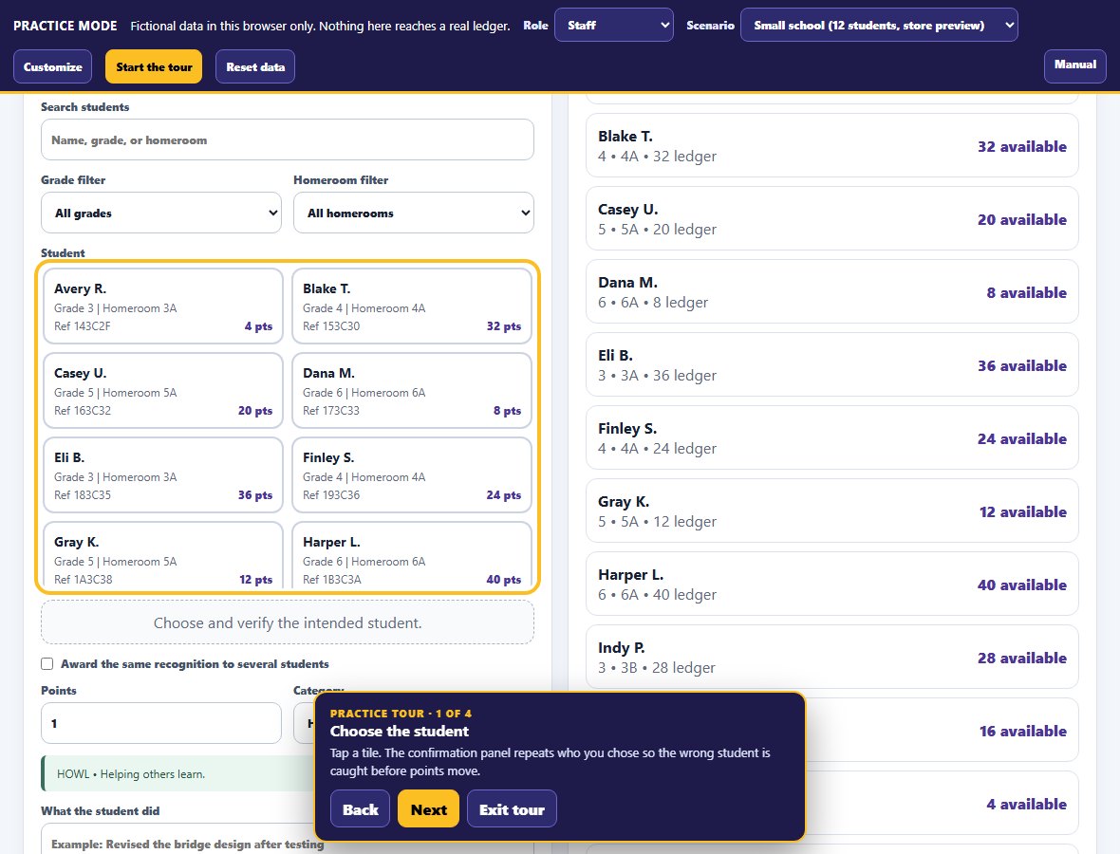Click the Customize button
Viewport: 1120px width, 854px height.
[x=53, y=66]
